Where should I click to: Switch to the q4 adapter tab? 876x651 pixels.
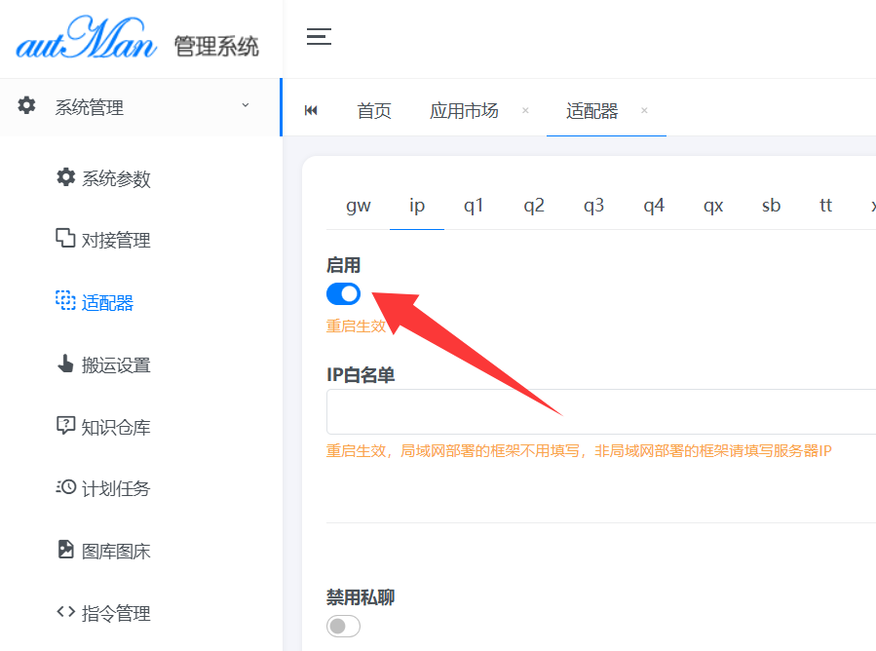point(654,206)
